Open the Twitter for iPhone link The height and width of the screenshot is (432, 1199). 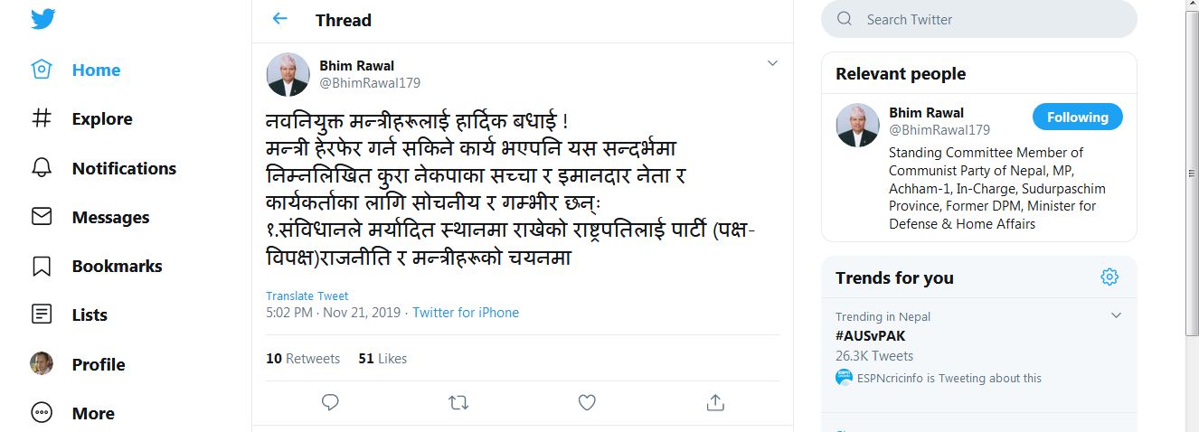(x=466, y=313)
